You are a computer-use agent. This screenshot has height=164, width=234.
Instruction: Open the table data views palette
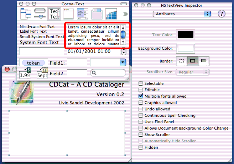coord(83,13)
